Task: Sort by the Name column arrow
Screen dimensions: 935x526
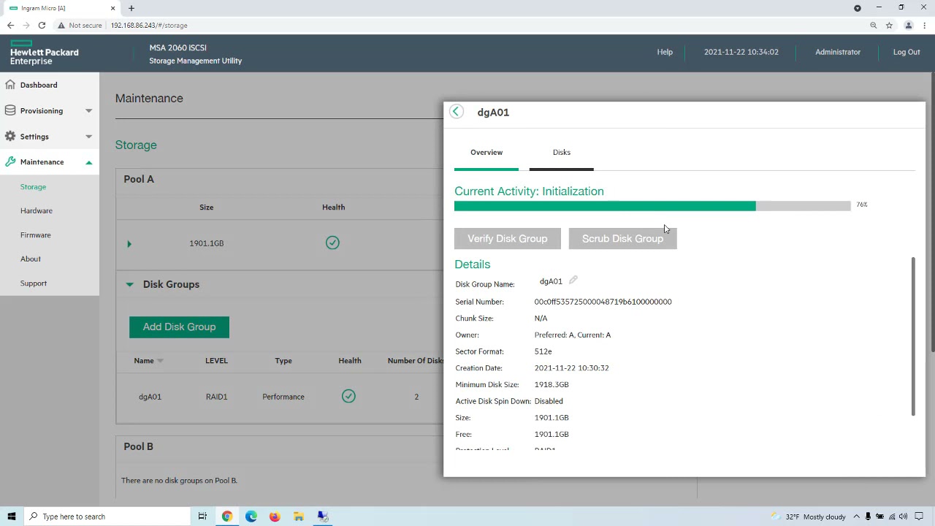Action: [x=160, y=361]
